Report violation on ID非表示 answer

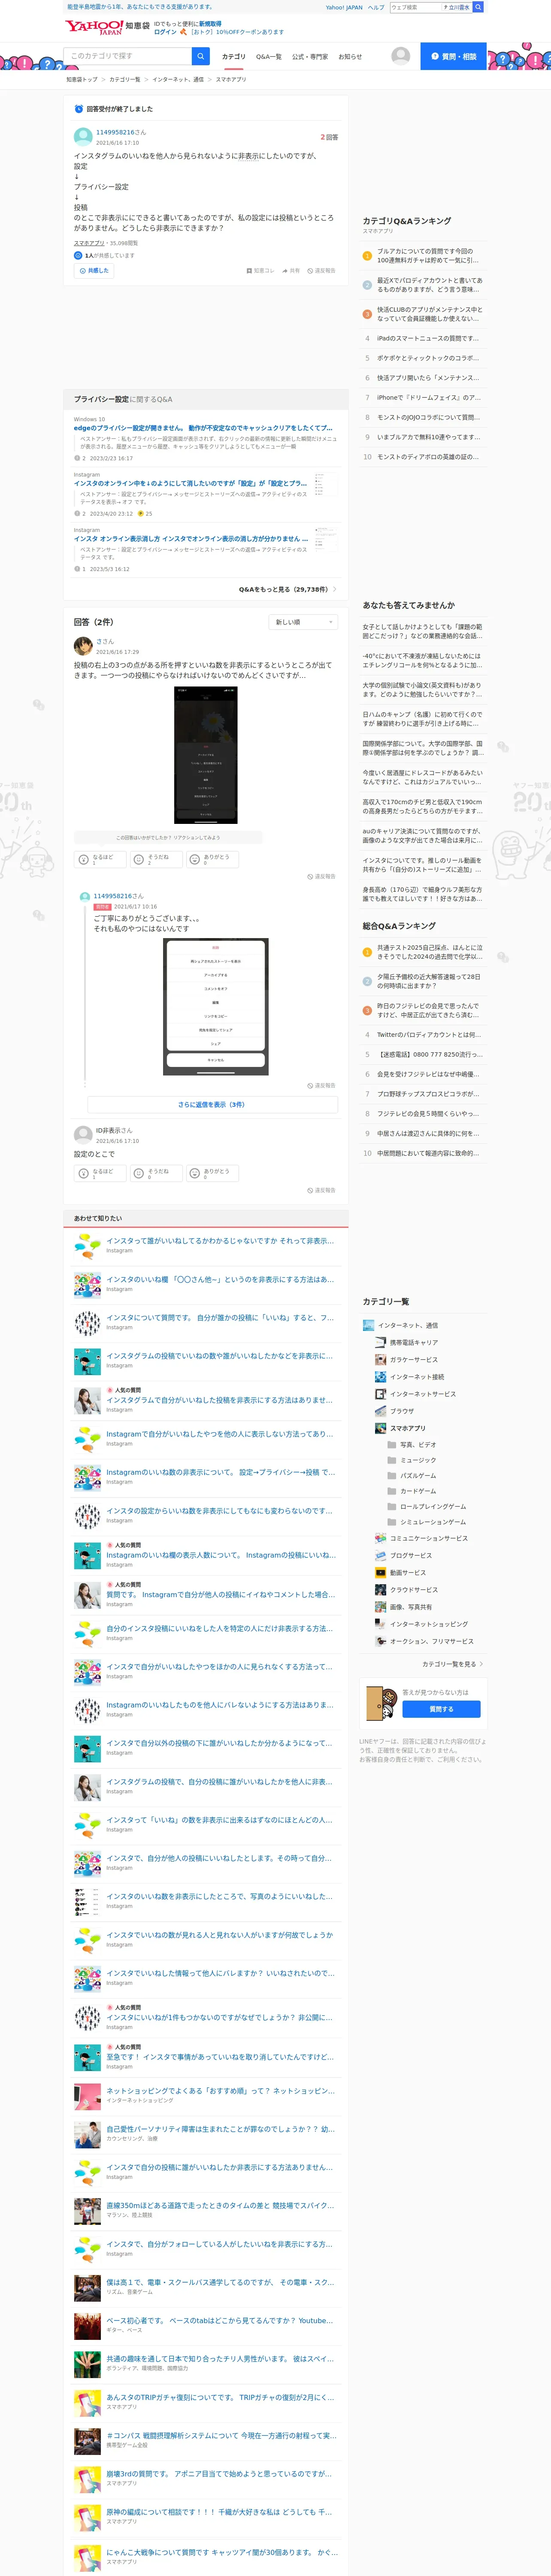pyautogui.click(x=321, y=1191)
